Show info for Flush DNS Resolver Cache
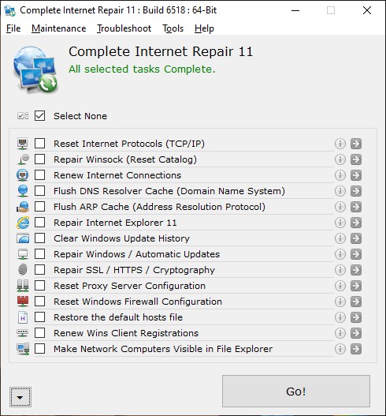Image resolution: width=386 pixels, height=416 pixels. (x=340, y=191)
